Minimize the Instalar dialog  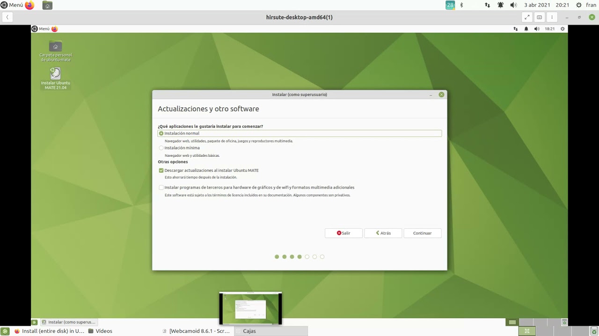coord(431,95)
